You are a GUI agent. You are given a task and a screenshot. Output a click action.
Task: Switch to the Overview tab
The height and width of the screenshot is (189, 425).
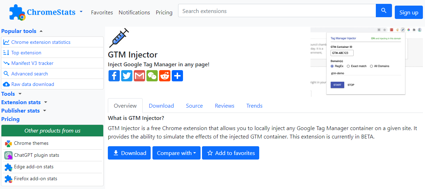point(125,106)
